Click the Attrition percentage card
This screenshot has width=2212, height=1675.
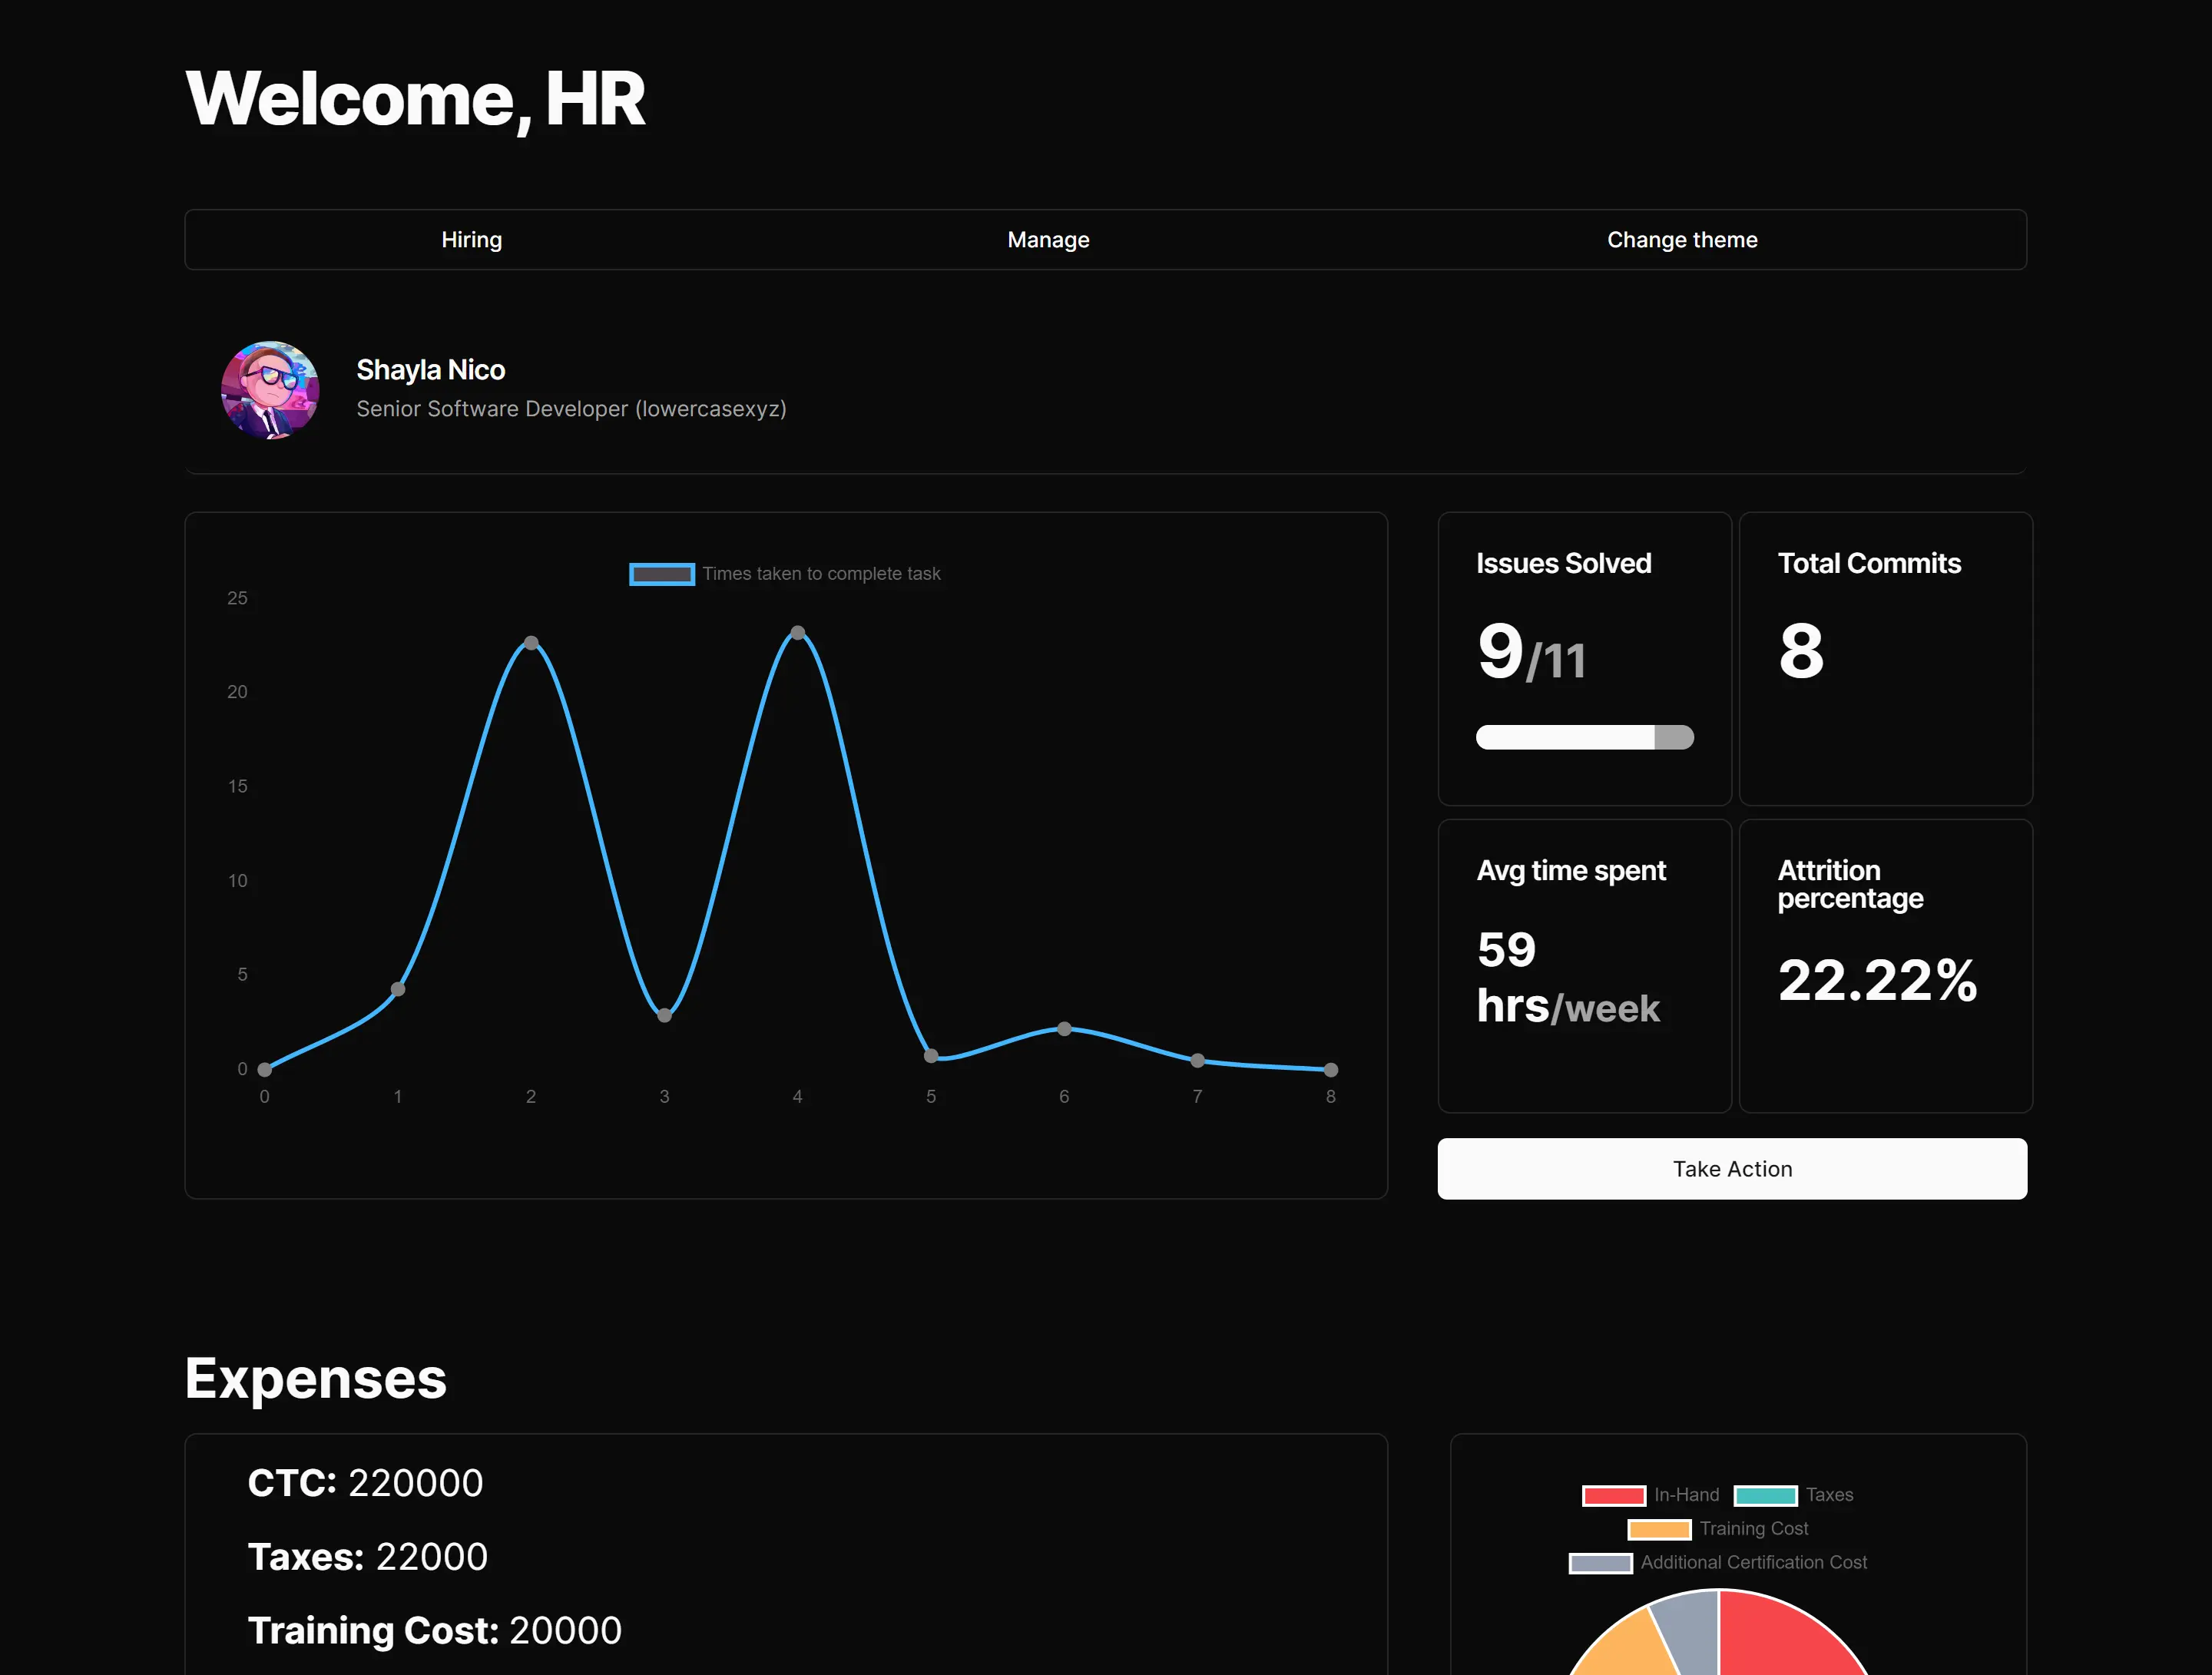1885,965
